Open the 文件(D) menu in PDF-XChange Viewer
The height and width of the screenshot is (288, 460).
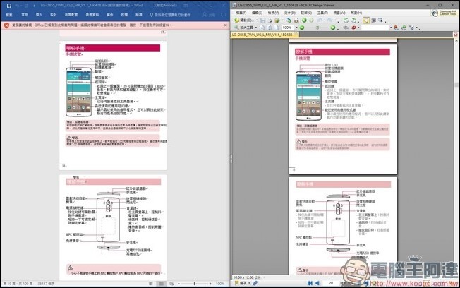point(289,13)
